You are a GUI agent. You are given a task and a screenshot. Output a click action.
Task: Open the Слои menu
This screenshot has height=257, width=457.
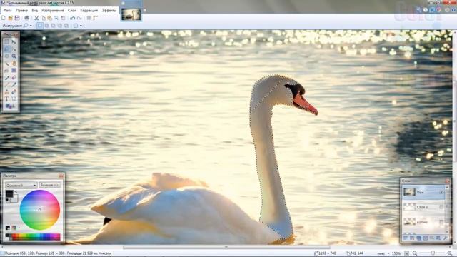(x=72, y=10)
